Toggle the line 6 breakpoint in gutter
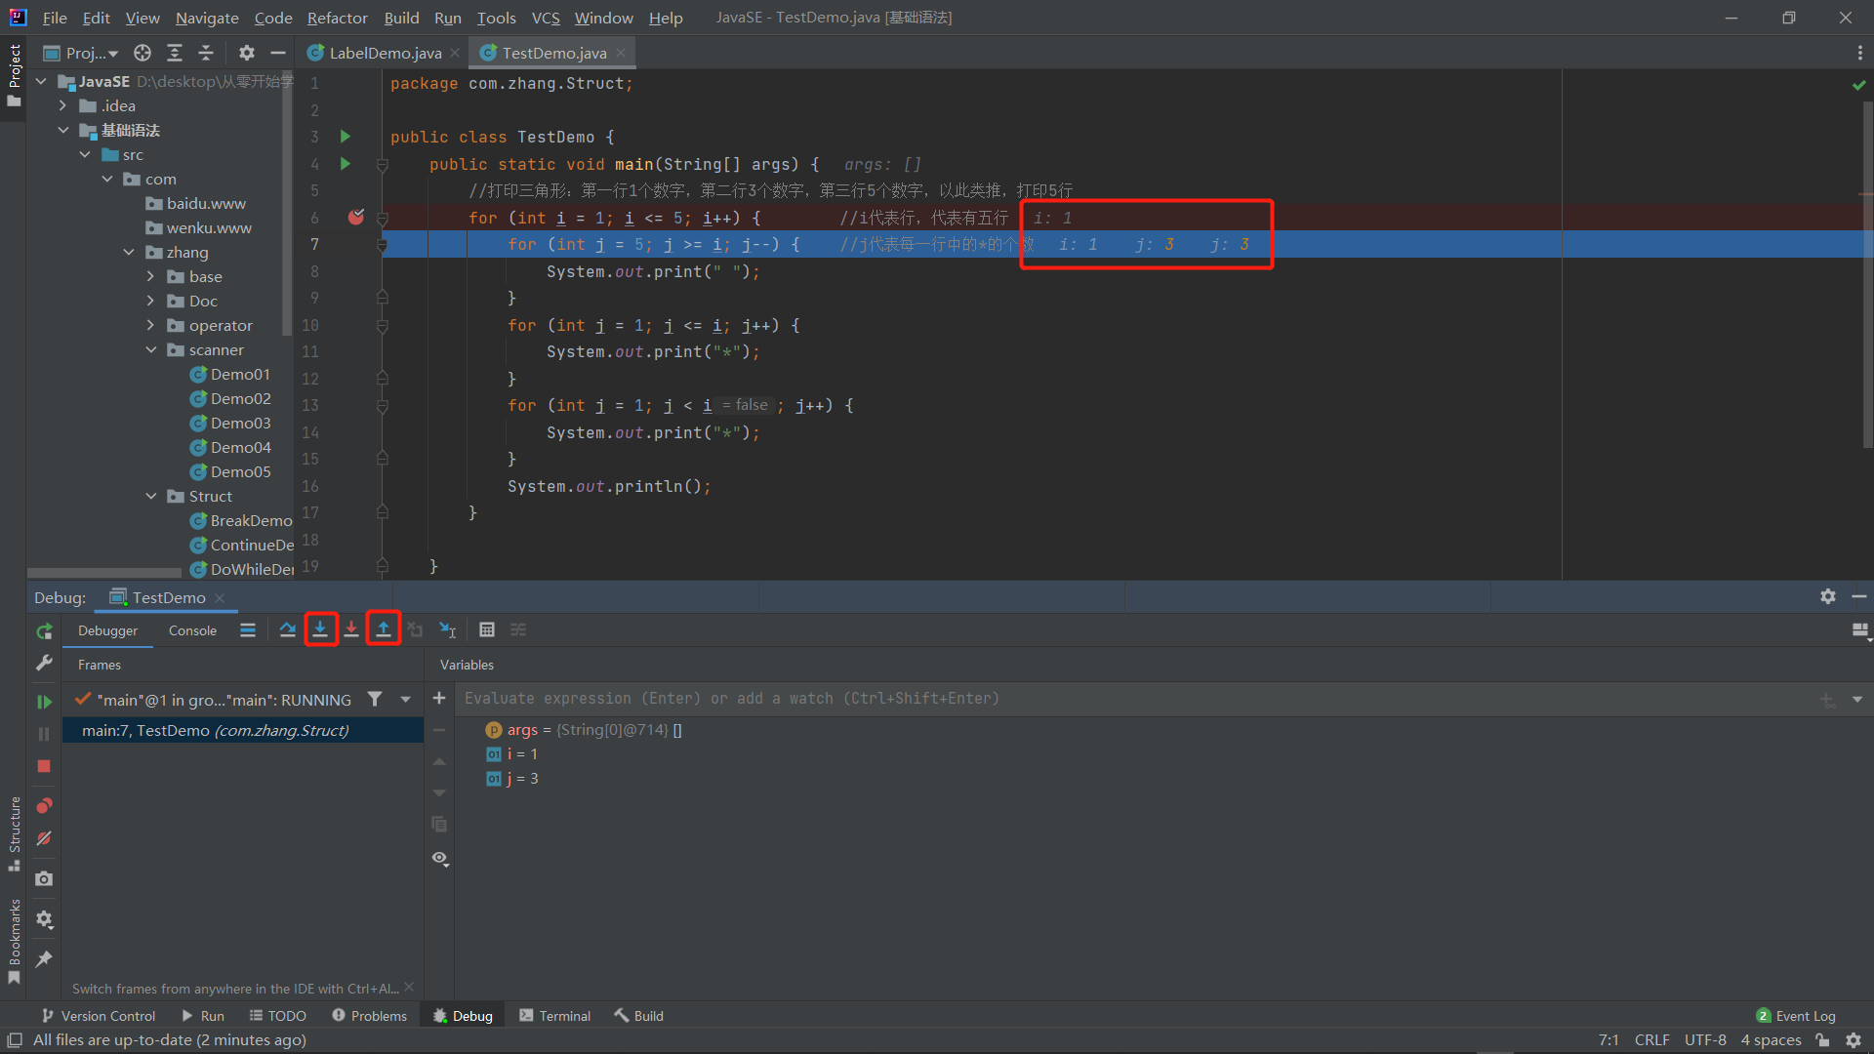1874x1054 pixels. [356, 217]
